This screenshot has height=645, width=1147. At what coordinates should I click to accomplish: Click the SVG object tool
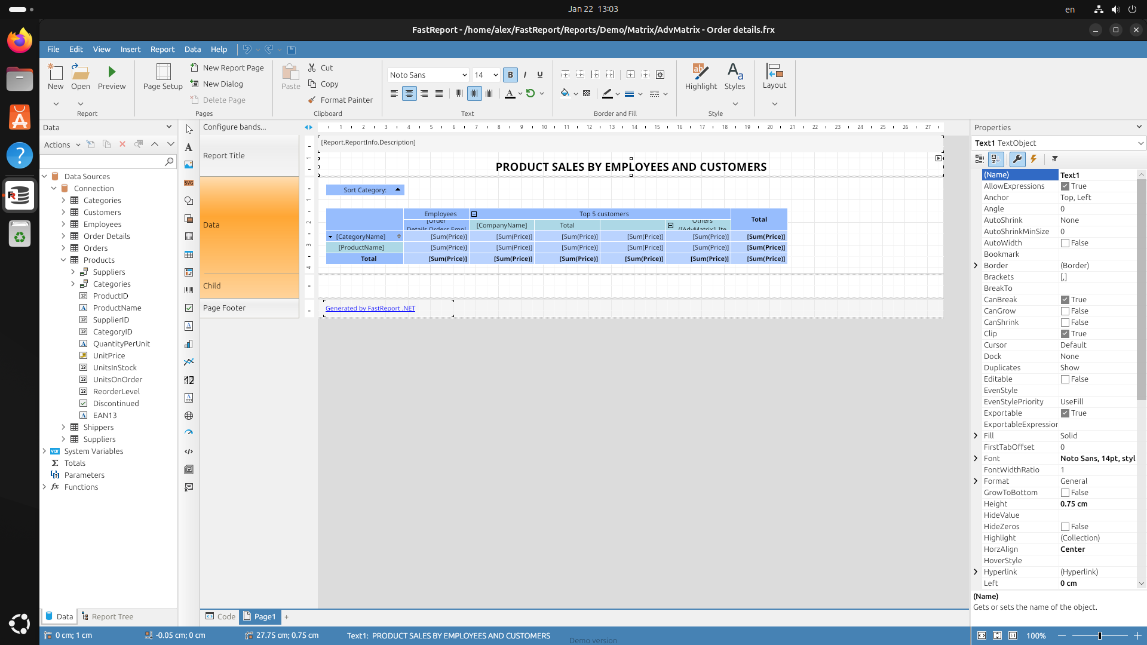[x=189, y=183]
